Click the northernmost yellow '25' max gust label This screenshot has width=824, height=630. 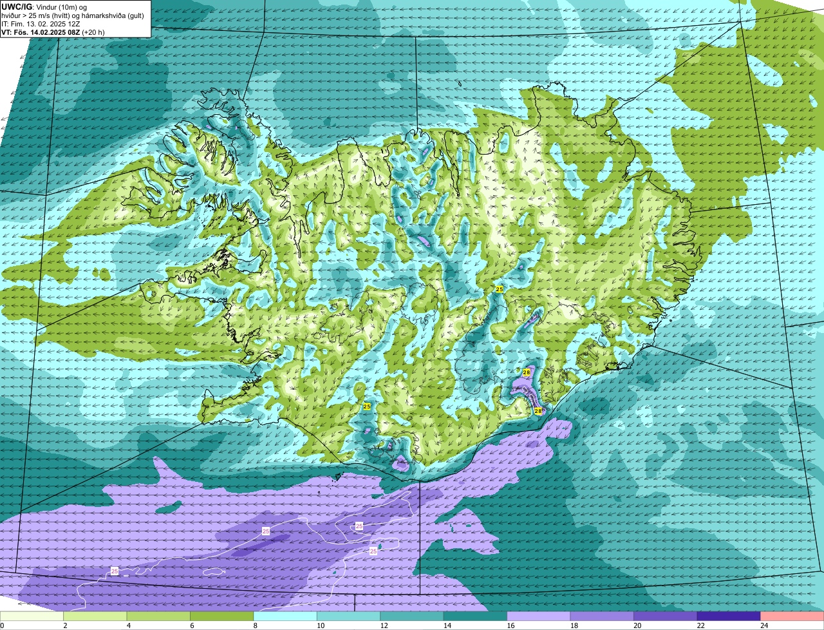point(499,290)
